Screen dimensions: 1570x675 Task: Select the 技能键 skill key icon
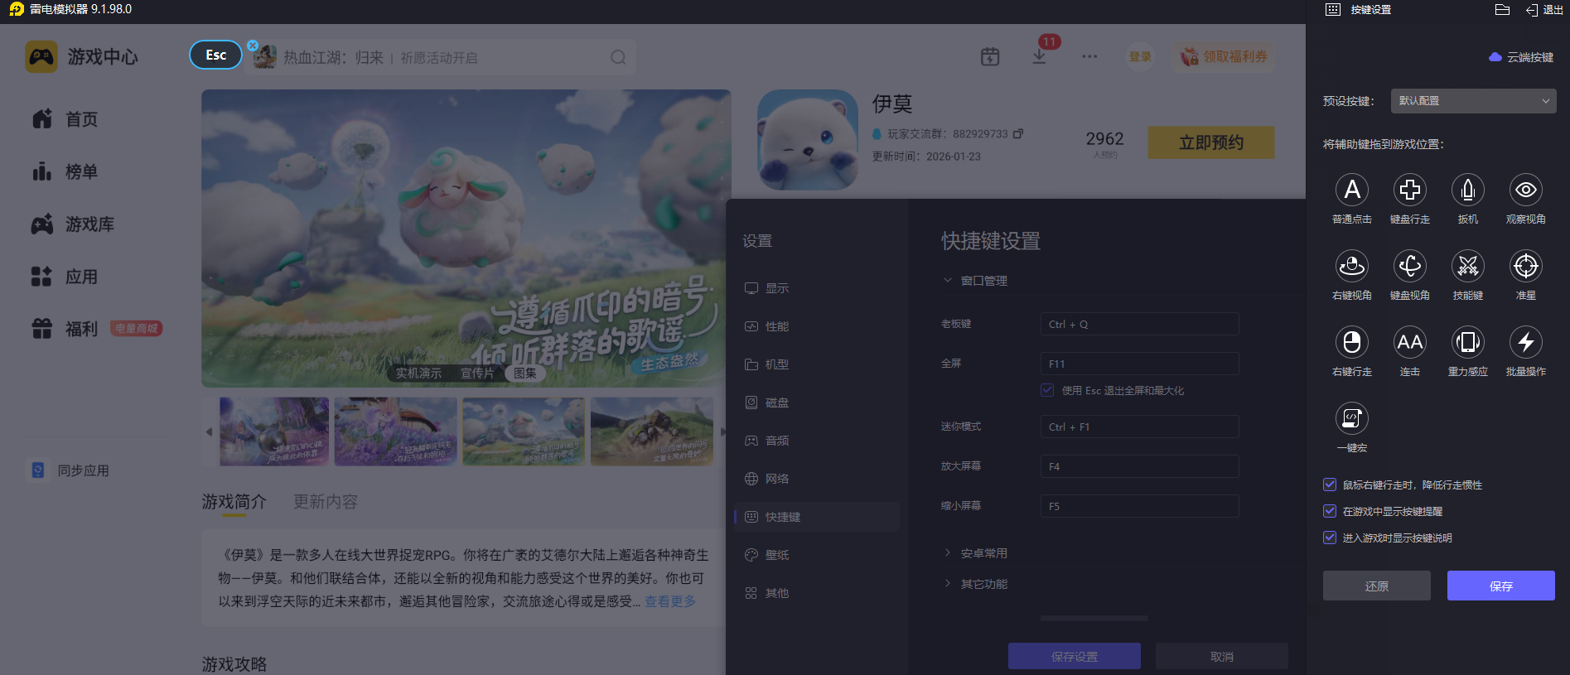(x=1468, y=266)
